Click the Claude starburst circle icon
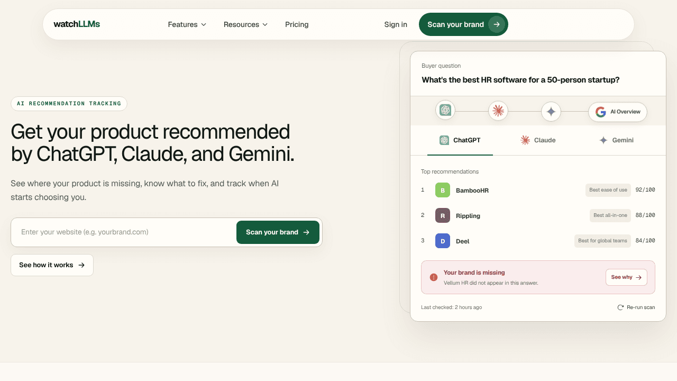The height and width of the screenshot is (381, 677). (498, 111)
